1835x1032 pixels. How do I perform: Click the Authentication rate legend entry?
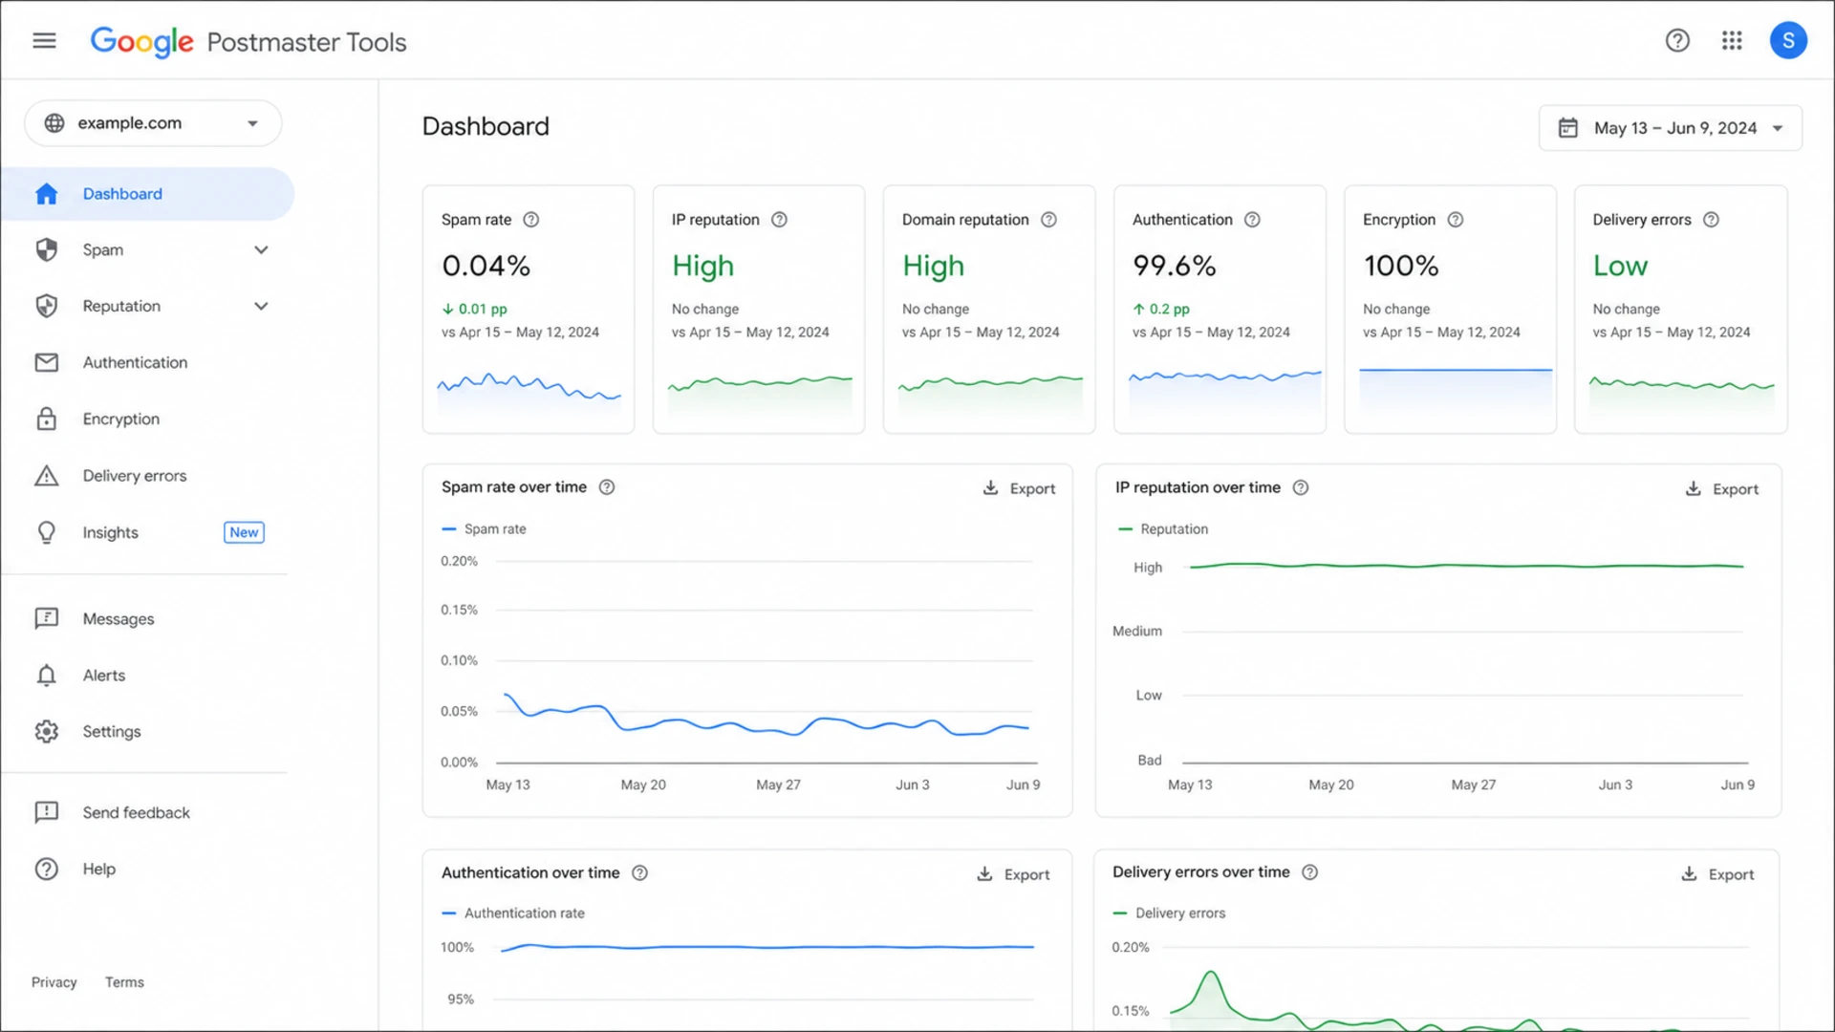(x=513, y=914)
